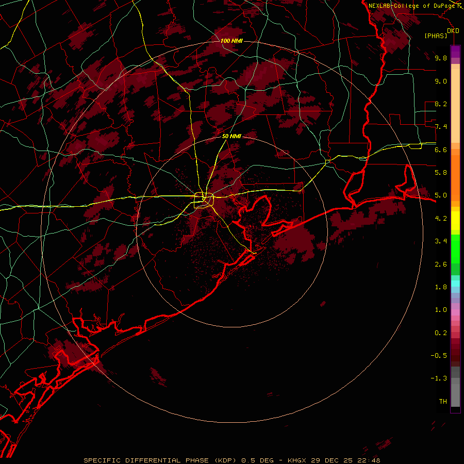Pick the purple band atop the color scale
The height and width of the screenshot is (464, 464).
coord(455,52)
